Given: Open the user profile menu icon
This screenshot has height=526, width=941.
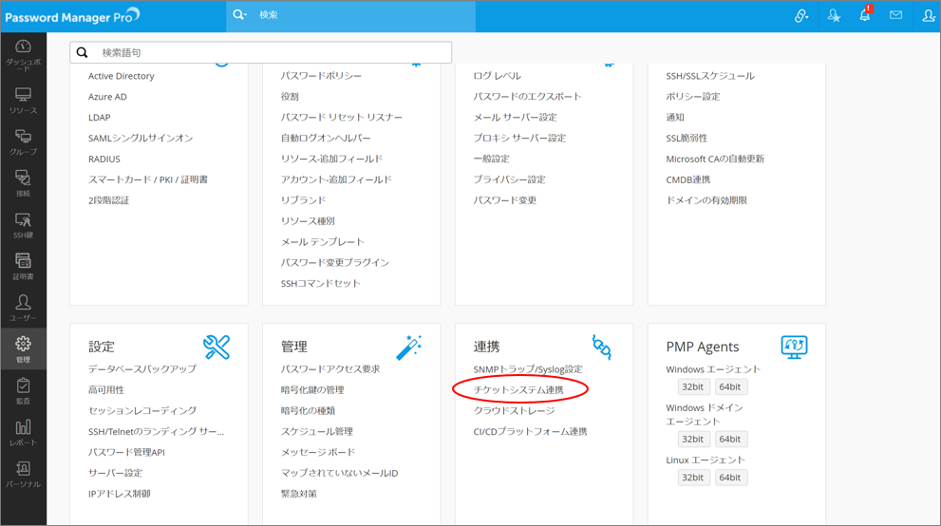Looking at the screenshot, I should tap(928, 16).
